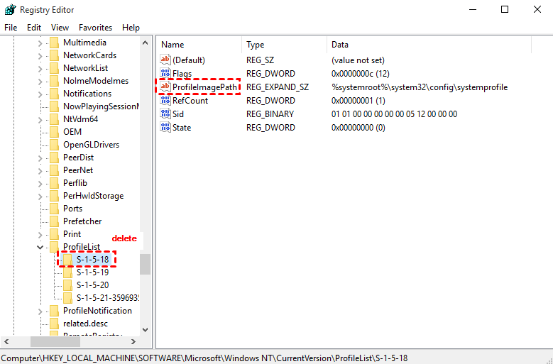Click the horizontal scroll left arrow
Screen dimensions: 553x364
[x=6, y=341]
